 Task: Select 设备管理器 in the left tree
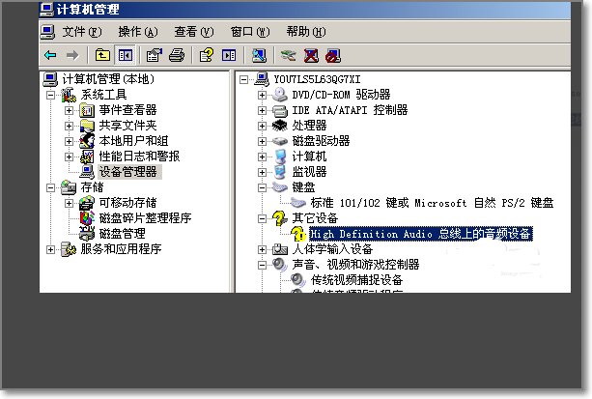point(128,172)
